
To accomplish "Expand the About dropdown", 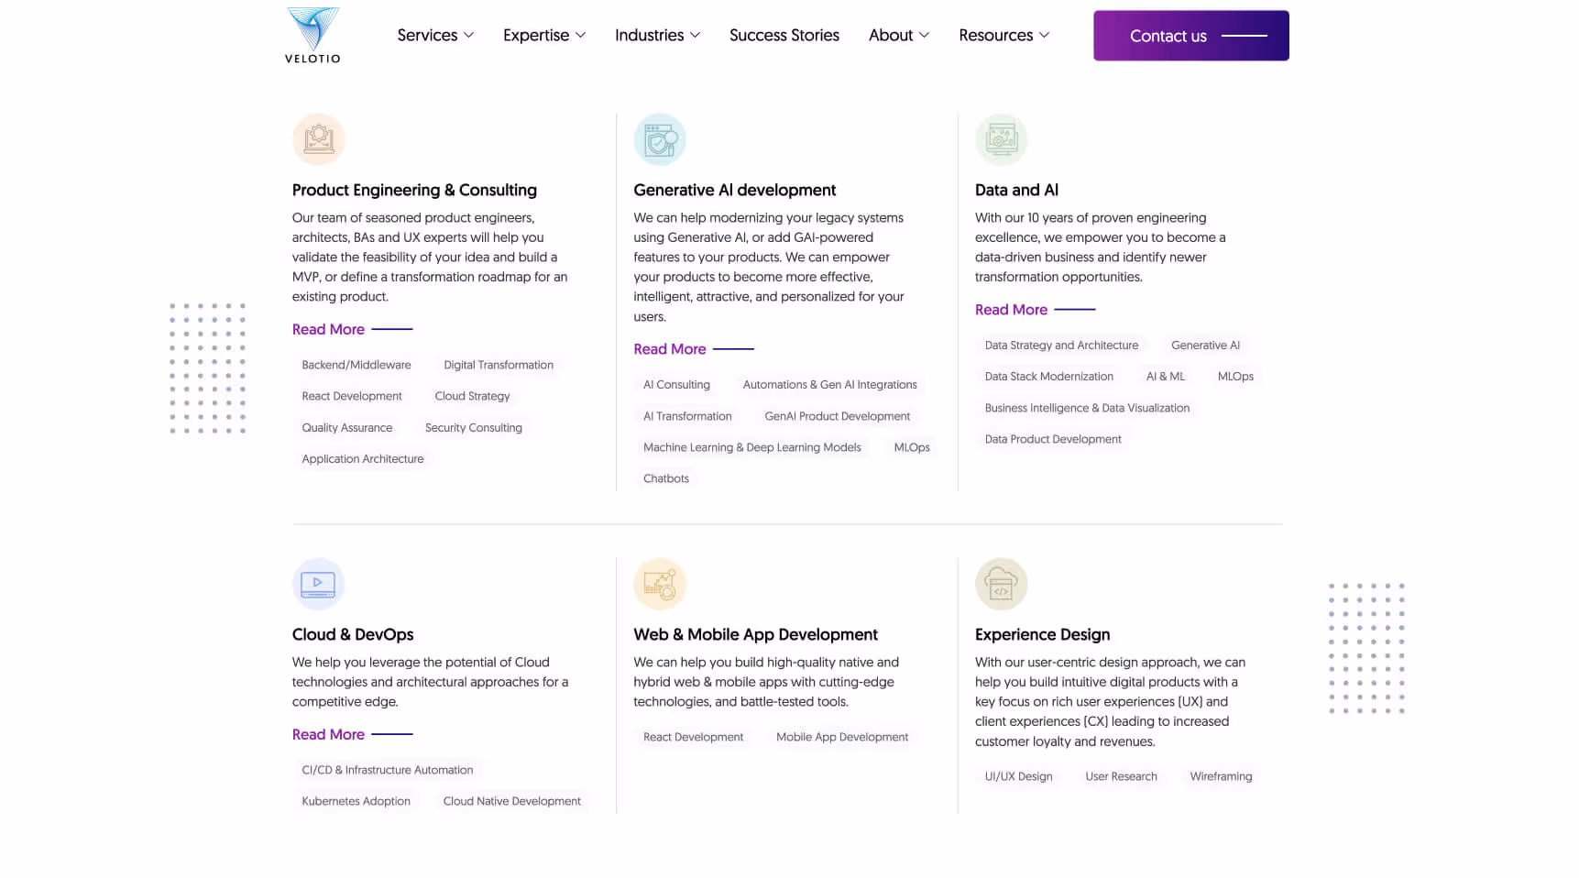I will pyautogui.click(x=899, y=36).
